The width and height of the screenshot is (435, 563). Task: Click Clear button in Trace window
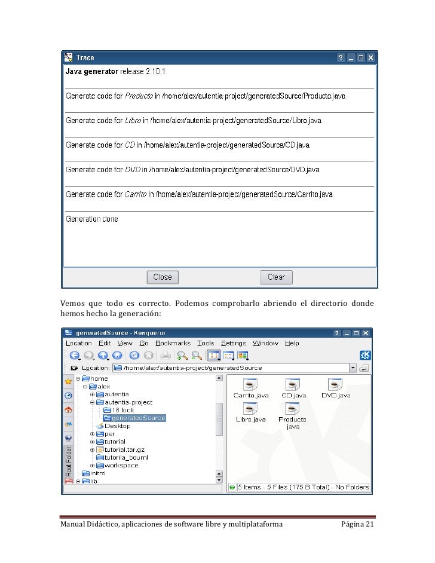[276, 277]
